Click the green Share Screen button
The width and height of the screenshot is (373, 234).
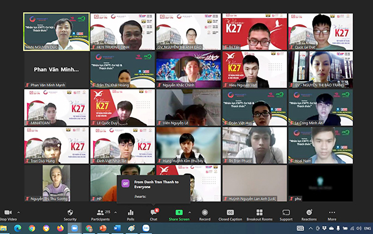(x=179, y=215)
